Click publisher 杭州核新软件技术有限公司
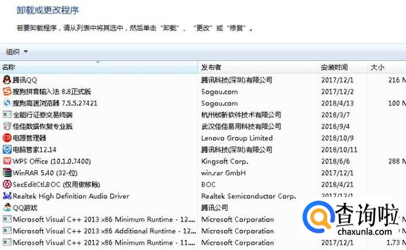Viewport: 406px width, 250px height. click(x=241, y=115)
